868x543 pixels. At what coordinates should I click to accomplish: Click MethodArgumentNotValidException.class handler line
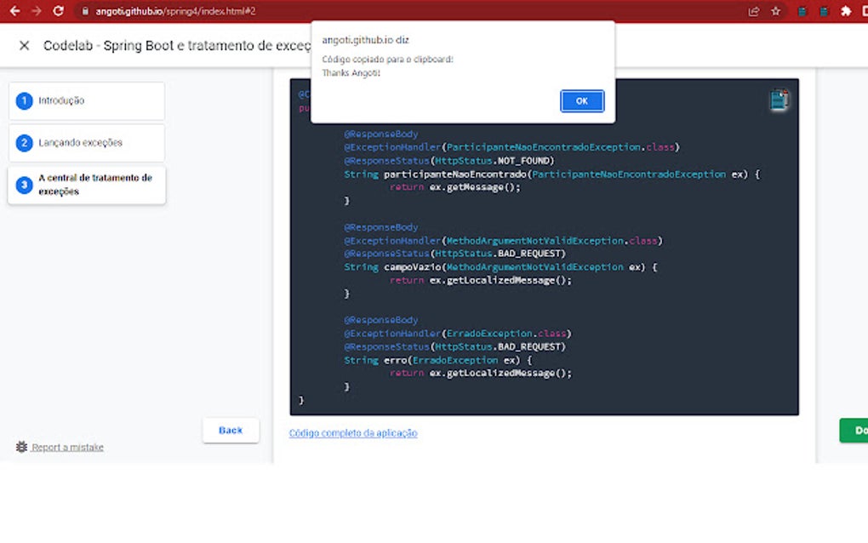tap(503, 241)
